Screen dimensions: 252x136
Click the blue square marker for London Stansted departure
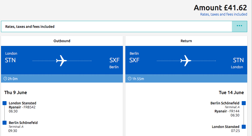[x=5, y=103]
